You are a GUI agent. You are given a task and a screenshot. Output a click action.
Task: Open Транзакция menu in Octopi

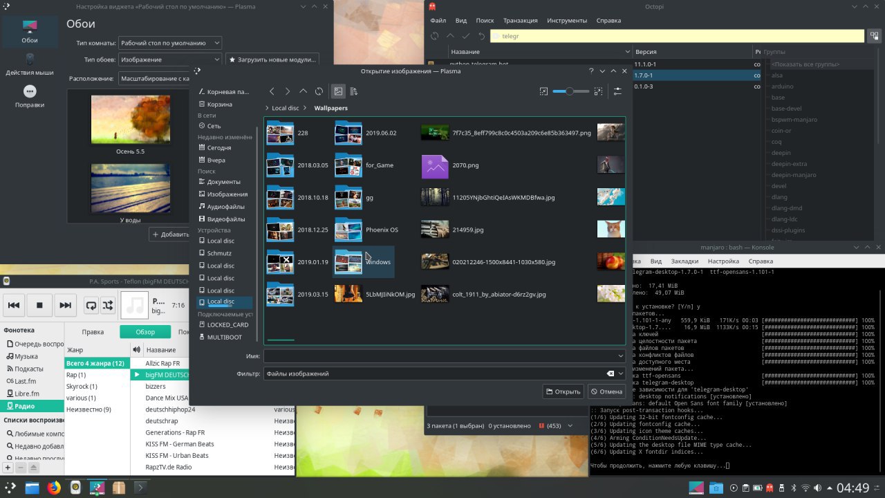520,21
